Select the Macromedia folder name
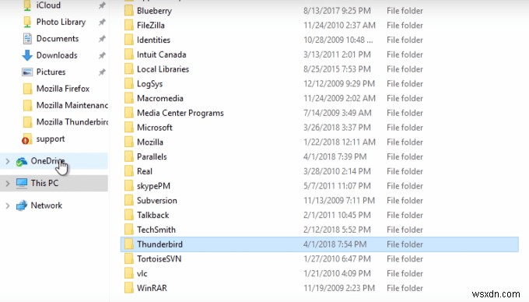Image resolution: width=529 pixels, height=302 pixels. (x=160, y=99)
